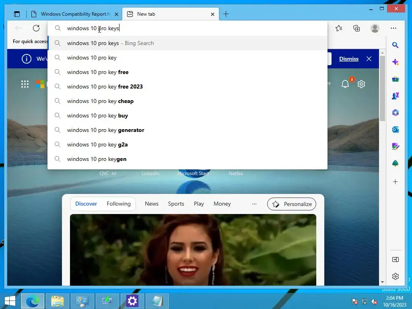
Task: Close the blue notification banner with X
Action: [369, 59]
